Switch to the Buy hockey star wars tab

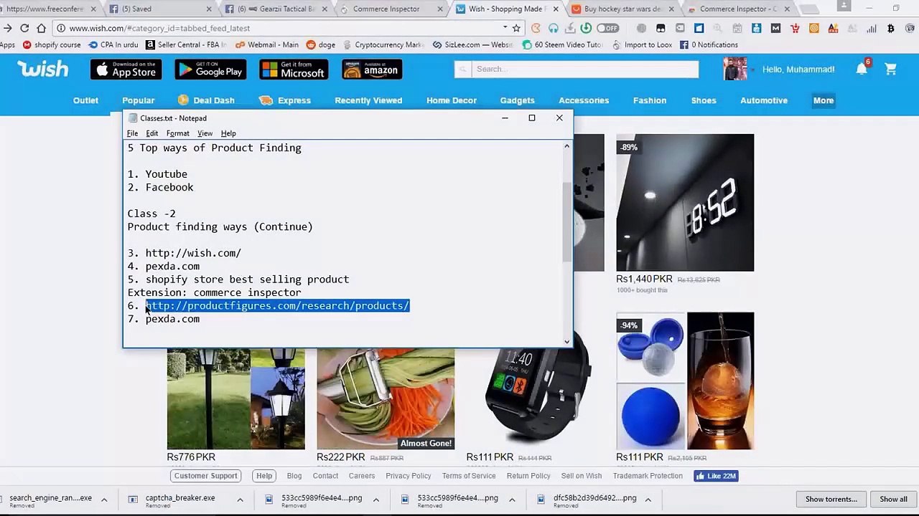[x=623, y=9]
